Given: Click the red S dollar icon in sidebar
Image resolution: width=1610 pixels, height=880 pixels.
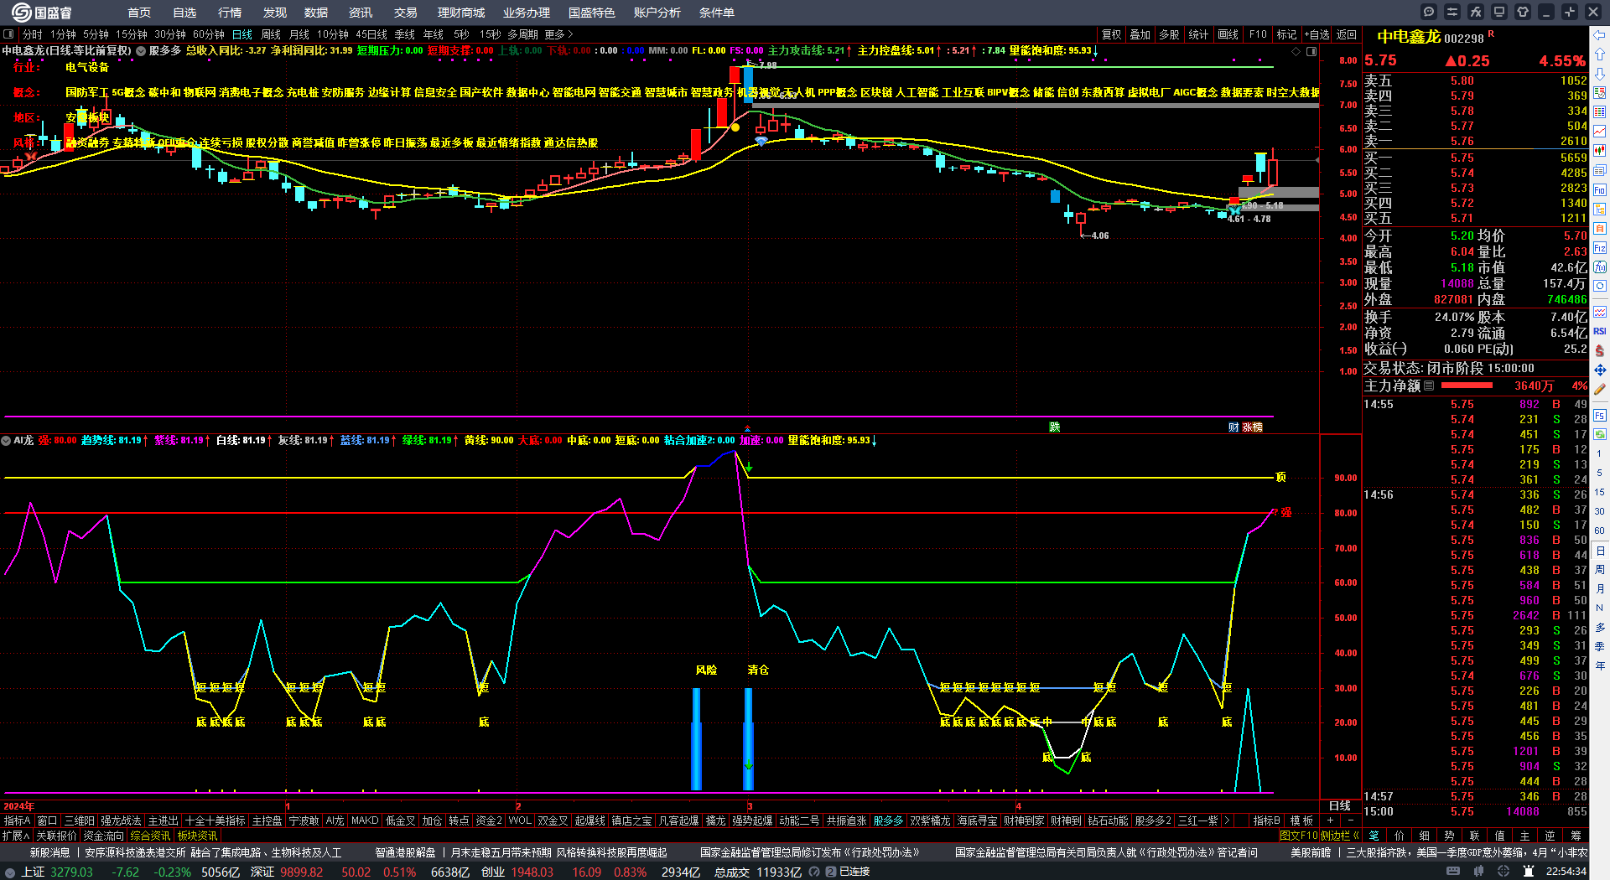Looking at the screenshot, I should [1600, 350].
